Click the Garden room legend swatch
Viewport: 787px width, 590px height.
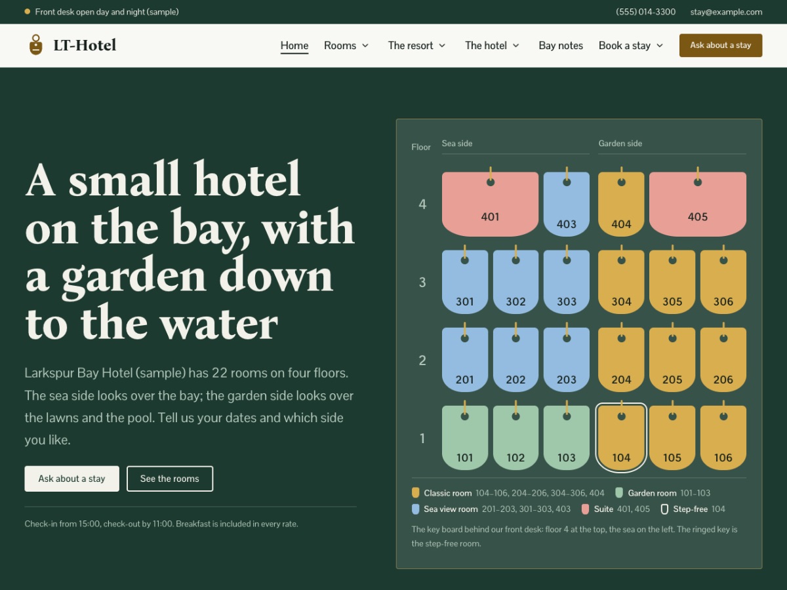(x=620, y=493)
